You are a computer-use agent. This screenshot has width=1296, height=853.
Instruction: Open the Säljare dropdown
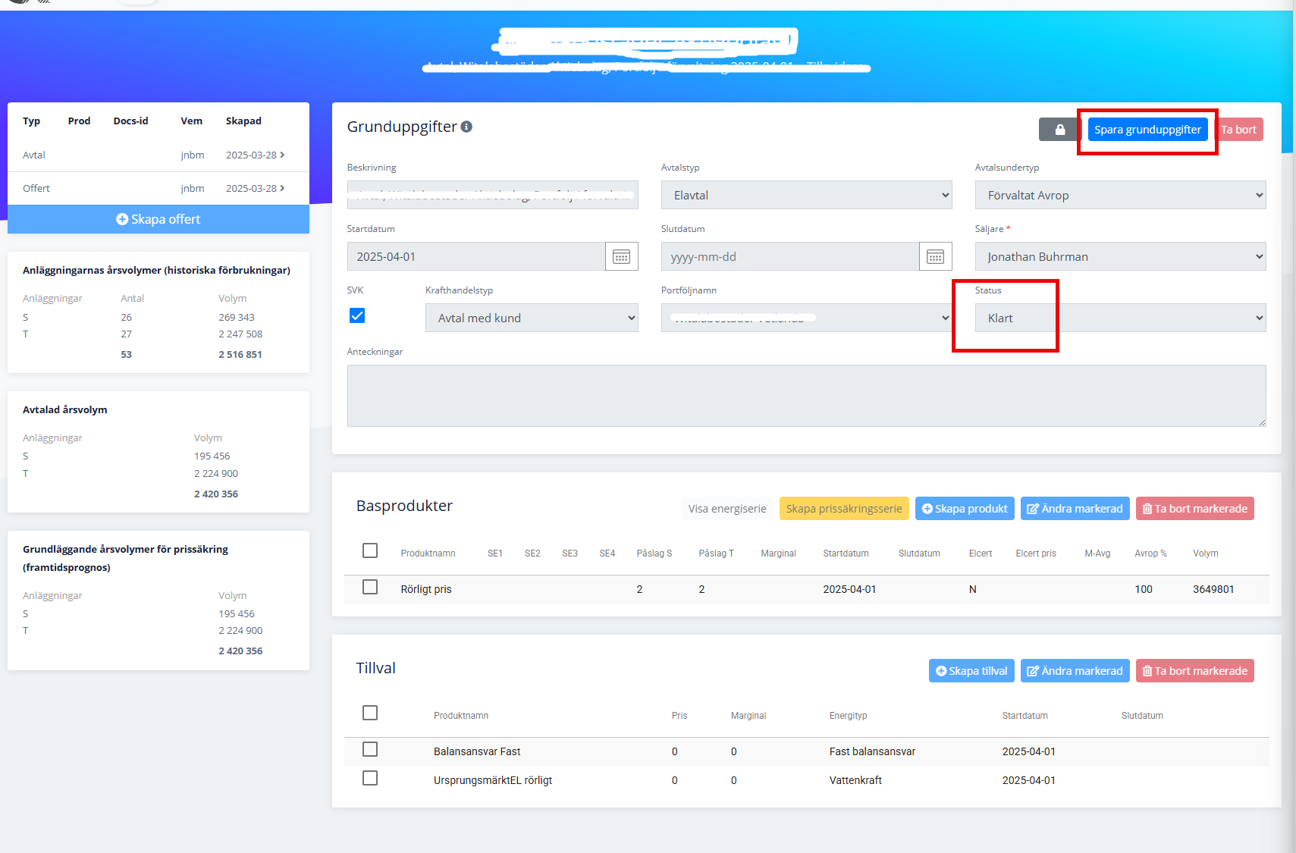tap(1119, 257)
